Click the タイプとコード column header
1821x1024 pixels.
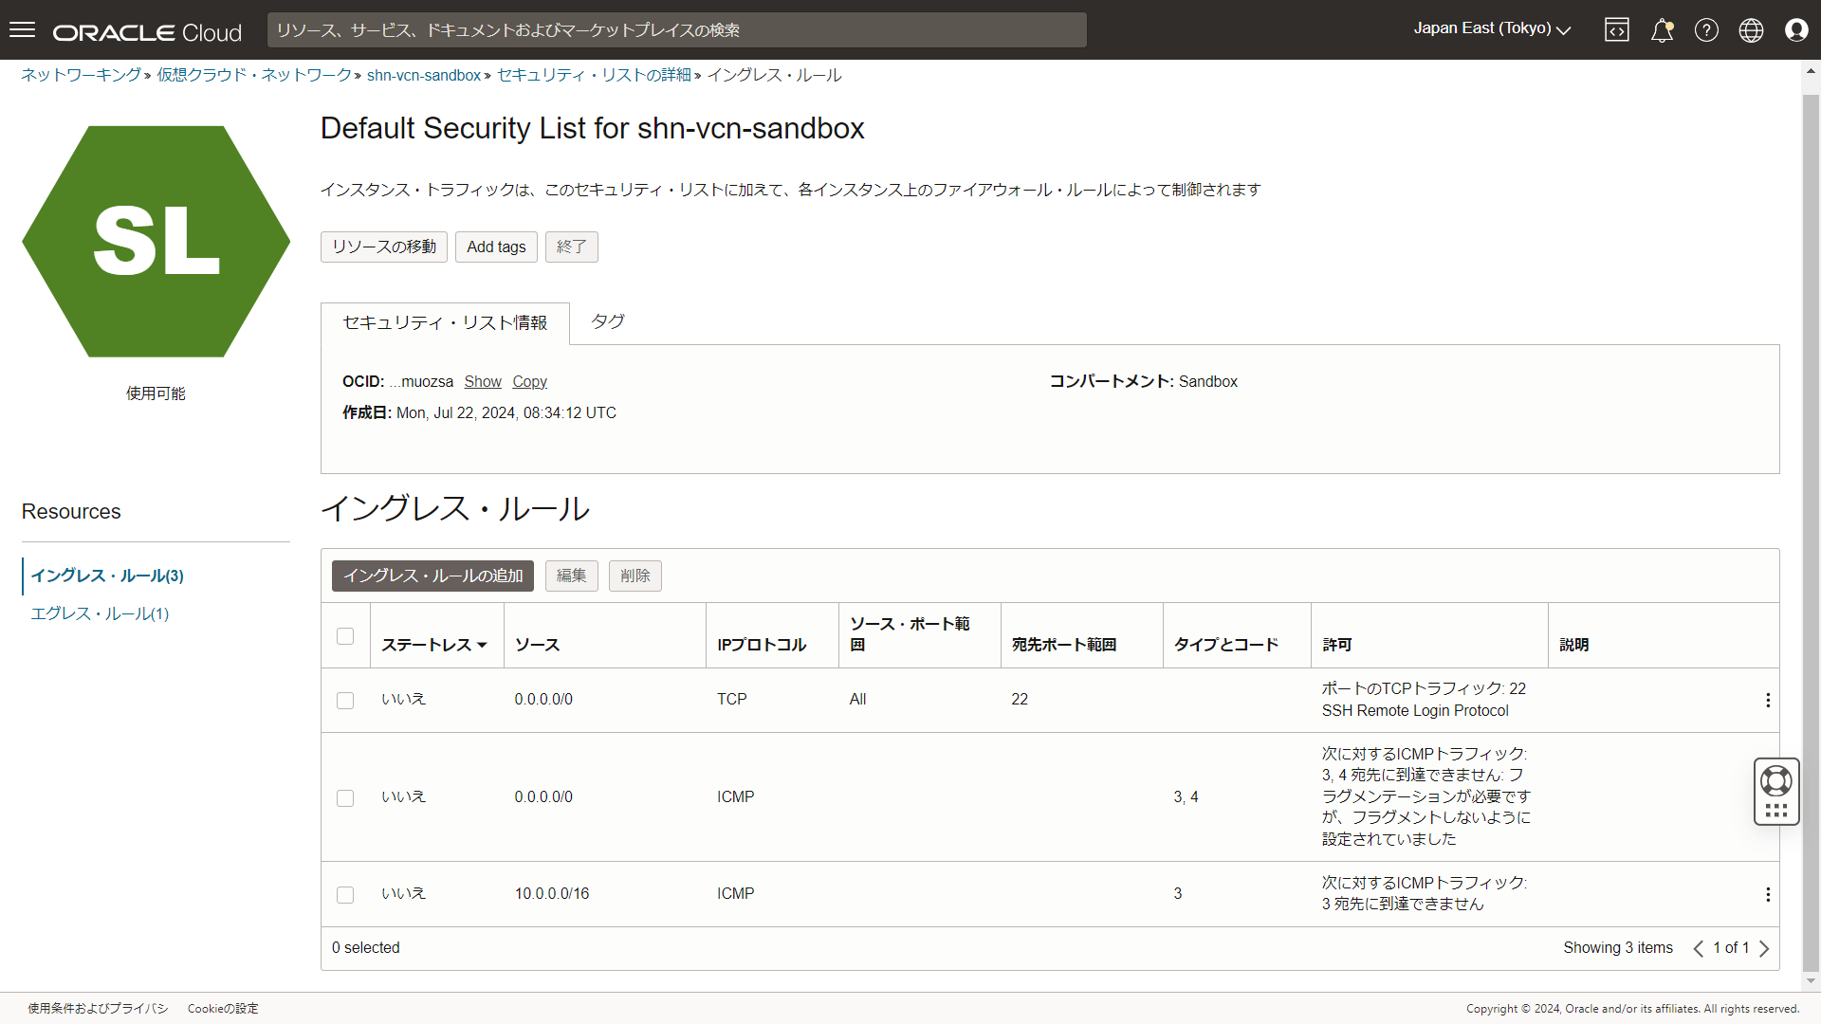point(1226,645)
